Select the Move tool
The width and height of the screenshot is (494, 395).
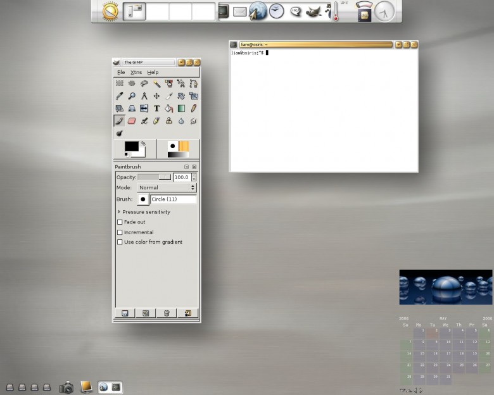pyautogui.click(x=156, y=96)
